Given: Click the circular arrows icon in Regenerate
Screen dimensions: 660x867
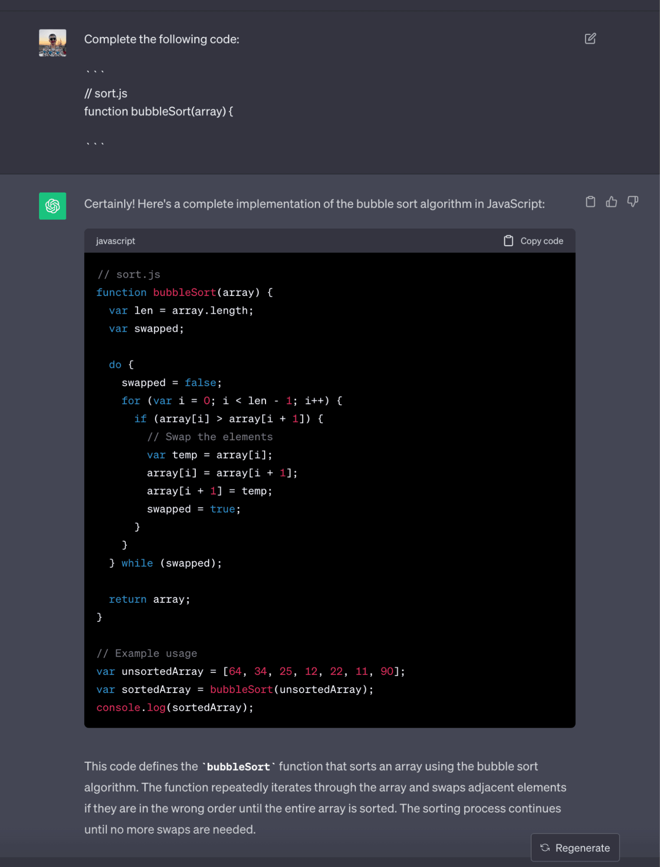Looking at the screenshot, I should pos(545,847).
